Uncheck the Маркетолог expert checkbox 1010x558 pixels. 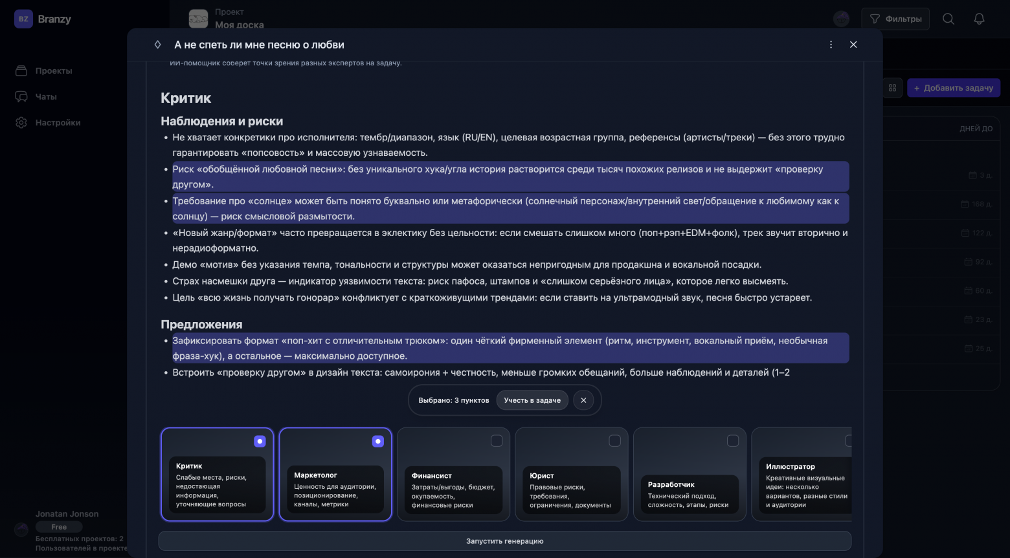pyautogui.click(x=378, y=441)
